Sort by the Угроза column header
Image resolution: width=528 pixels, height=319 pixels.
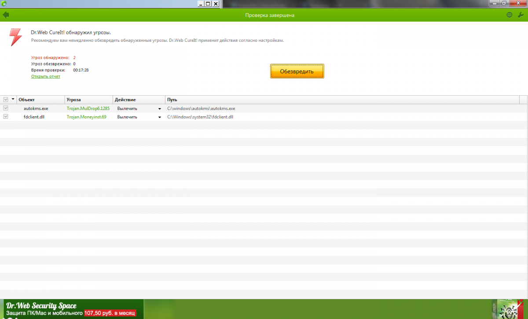coord(89,100)
